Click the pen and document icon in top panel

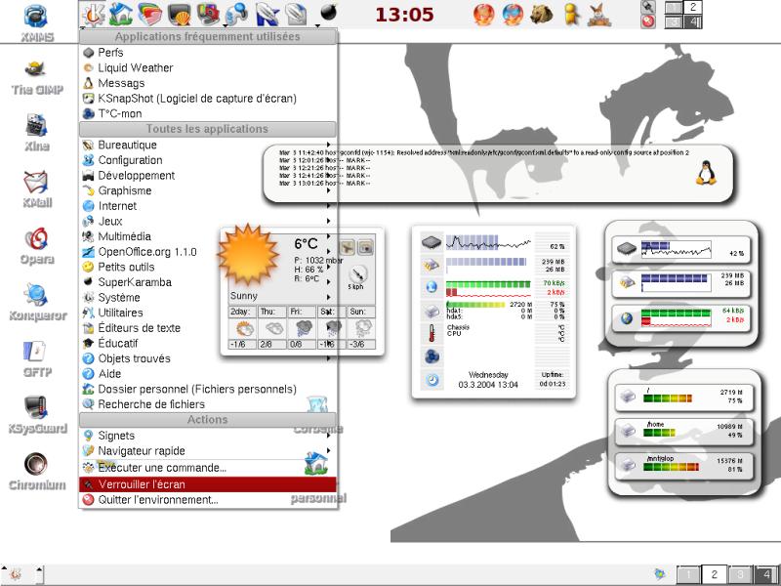tap(297, 14)
